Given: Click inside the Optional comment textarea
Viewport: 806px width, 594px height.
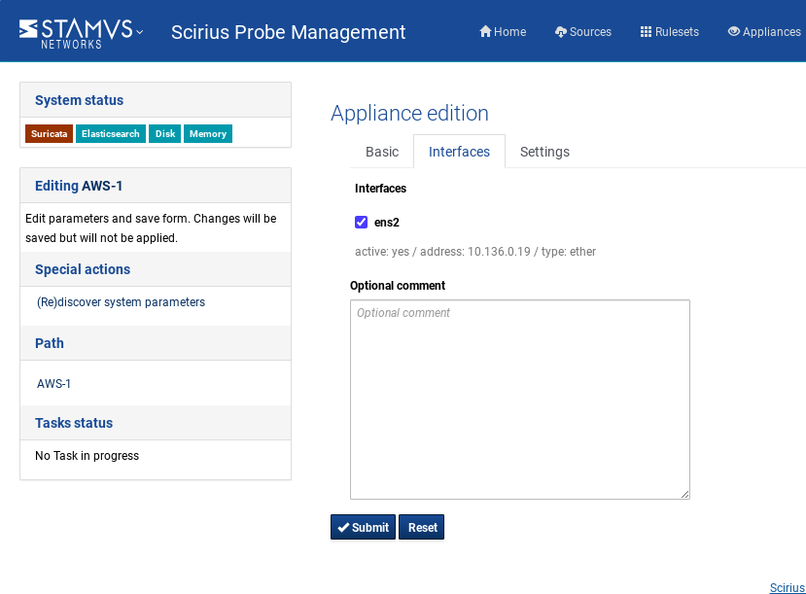Looking at the screenshot, I should point(519,399).
